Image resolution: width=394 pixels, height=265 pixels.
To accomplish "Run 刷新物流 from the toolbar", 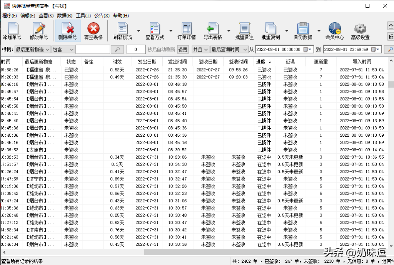I will 123,31.
